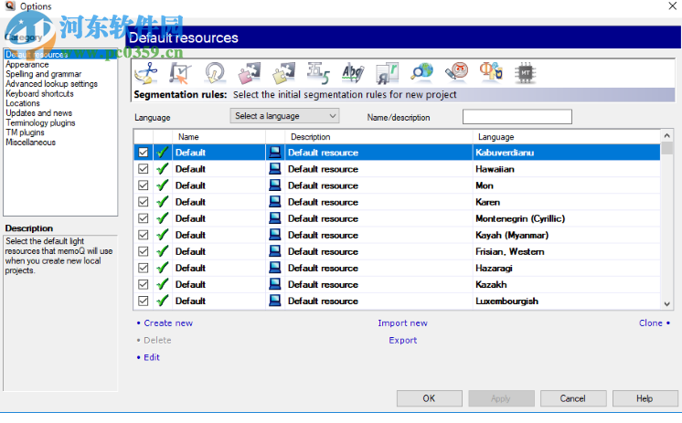The image size is (682, 423).
Task: Select Appearance in the Category list
Action: [x=27, y=65]
